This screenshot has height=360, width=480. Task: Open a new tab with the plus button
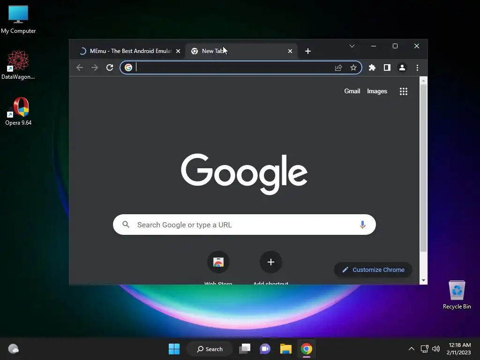[x=308, y=51]
